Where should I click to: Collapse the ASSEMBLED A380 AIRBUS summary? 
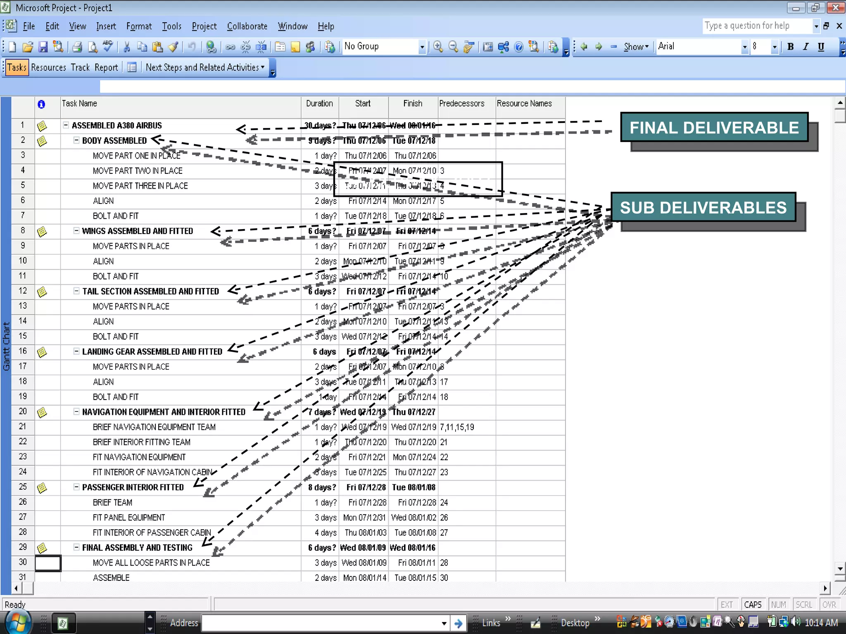point(66,125)
